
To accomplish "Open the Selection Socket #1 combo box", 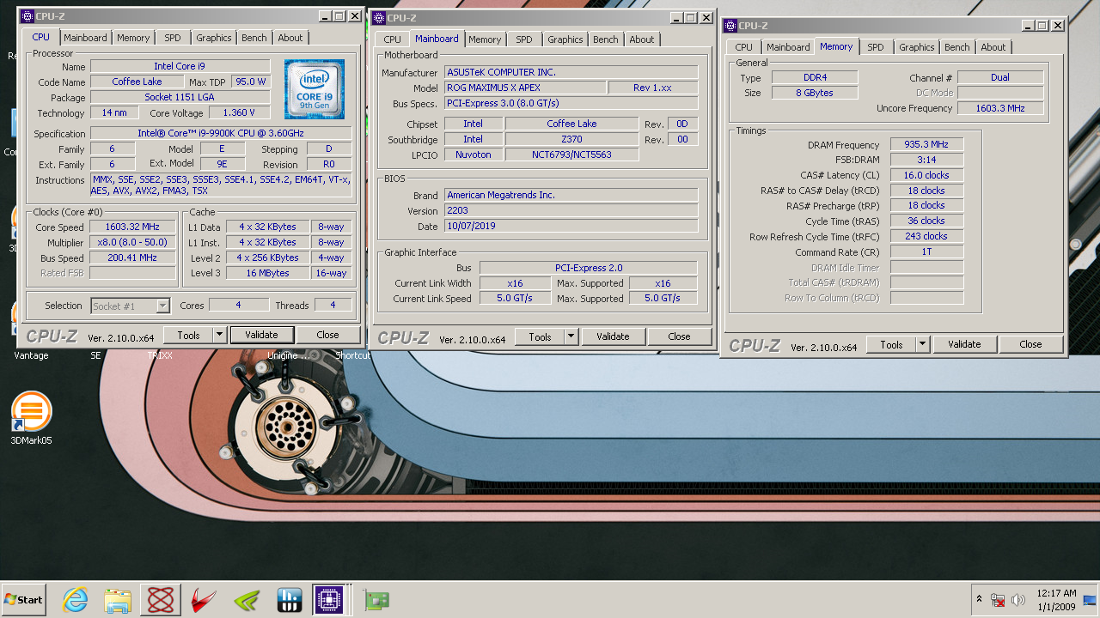I will (x=131, y=306).
